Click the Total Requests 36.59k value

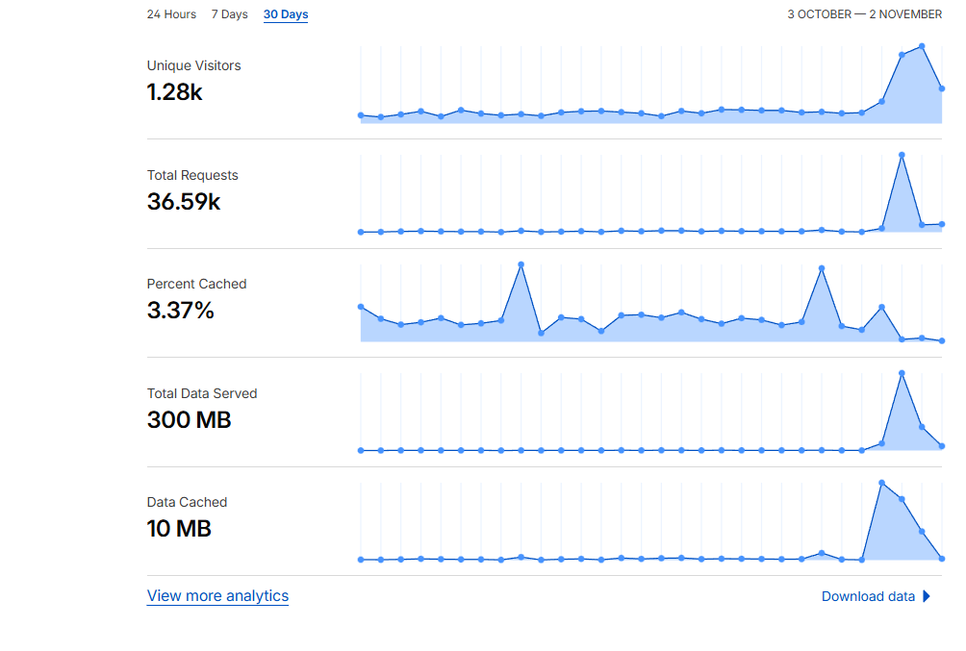tap(184, 202)
